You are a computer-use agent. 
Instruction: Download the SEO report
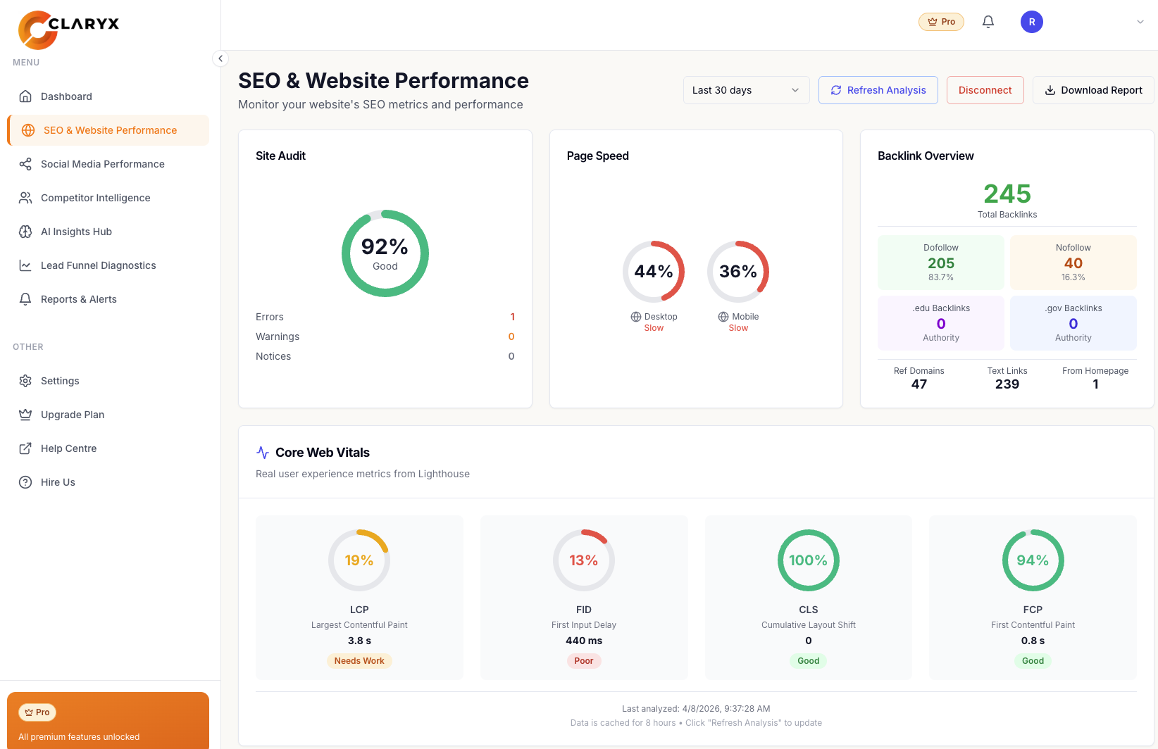(x=1092, y=90)
